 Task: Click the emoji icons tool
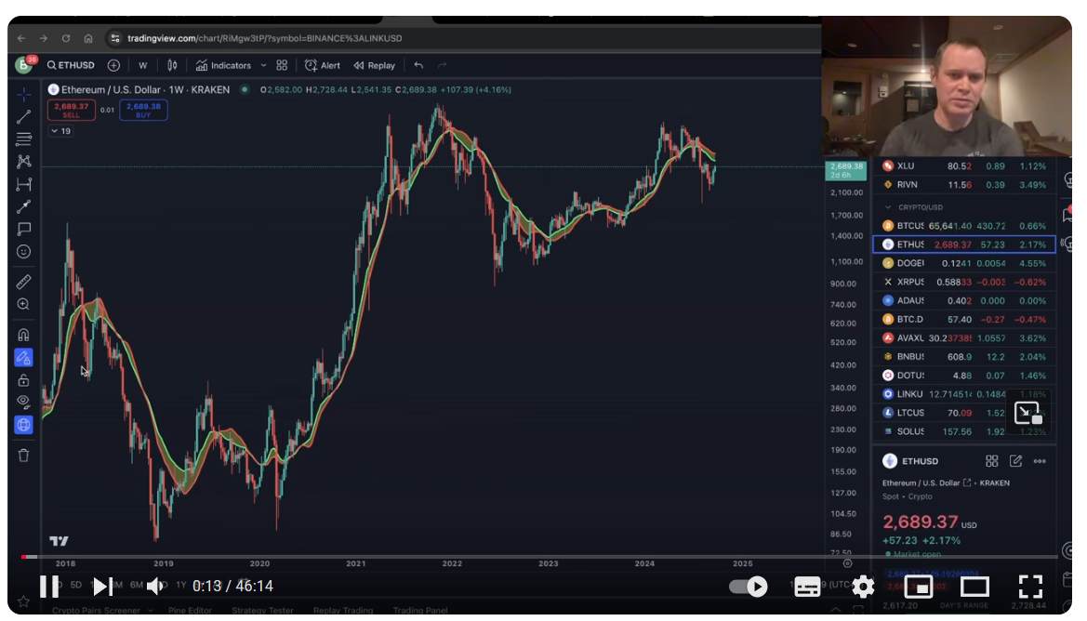point(24,251)
